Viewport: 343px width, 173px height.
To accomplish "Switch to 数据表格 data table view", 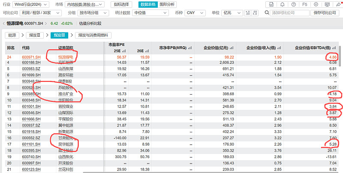I will [x=148, y=4].
